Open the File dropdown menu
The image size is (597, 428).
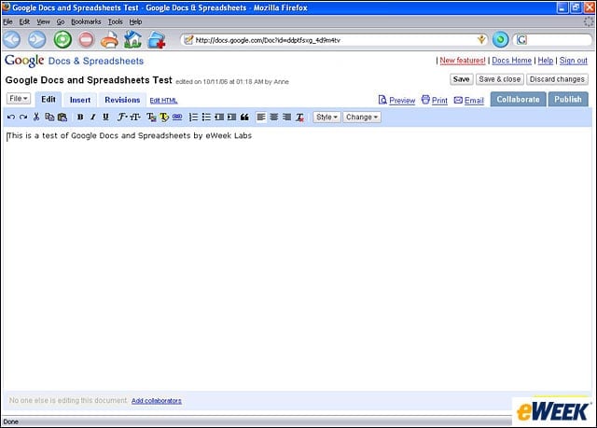click(x=19, y=99)
